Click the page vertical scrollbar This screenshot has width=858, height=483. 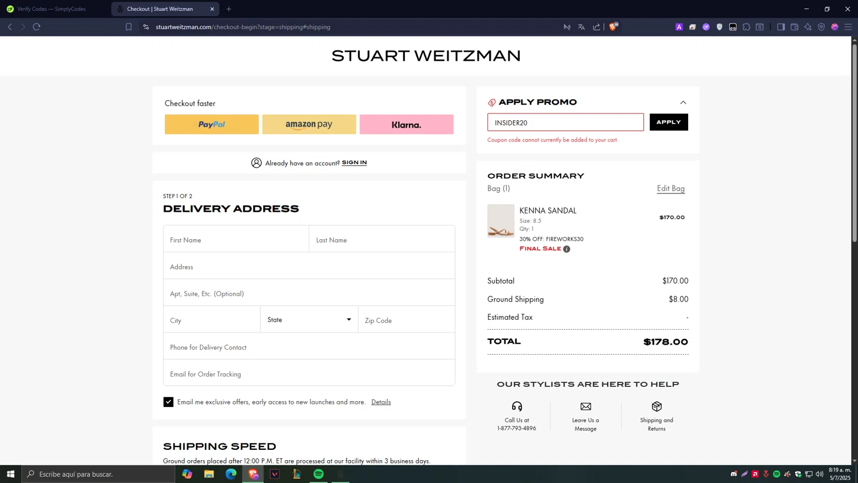(x=855, y=143)
